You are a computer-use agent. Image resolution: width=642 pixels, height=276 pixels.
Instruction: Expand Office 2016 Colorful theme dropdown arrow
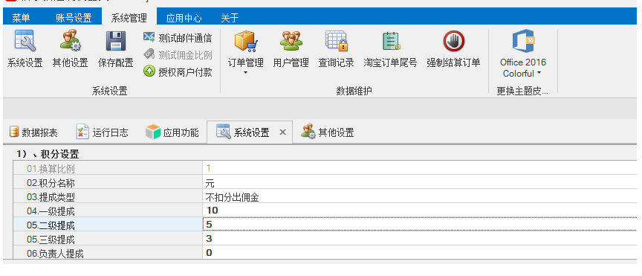click(539, 74)
